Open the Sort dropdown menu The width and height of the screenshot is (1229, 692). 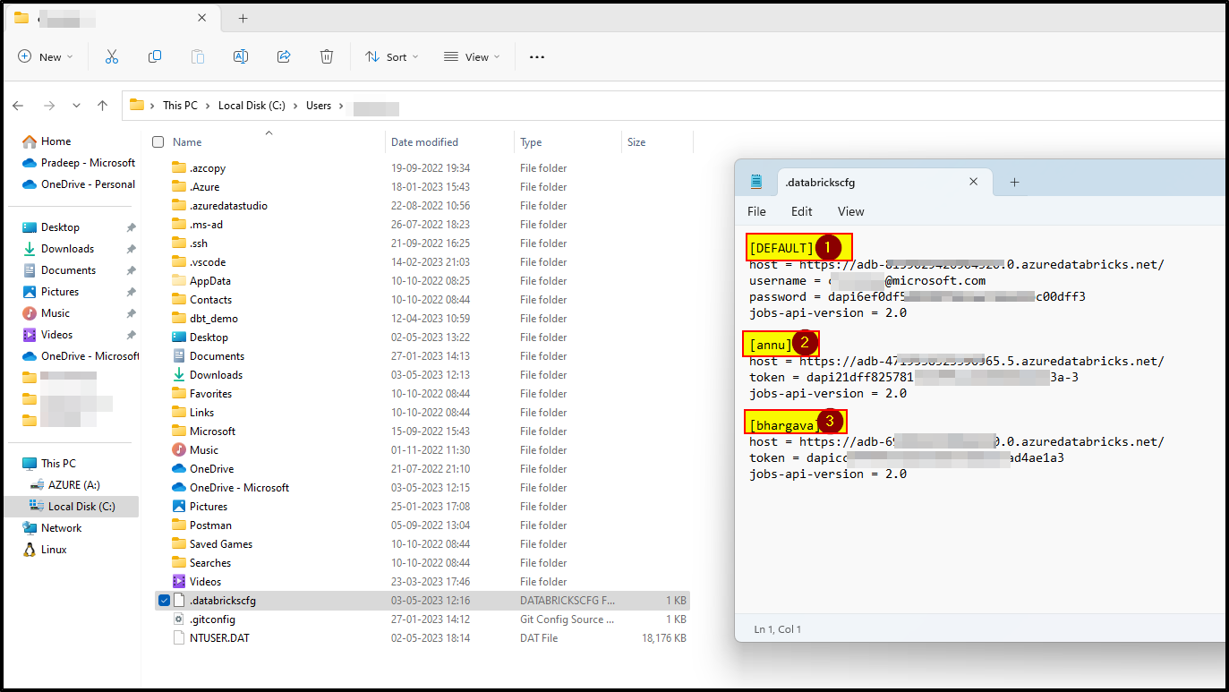pyautogui.click(x=391, y=56)
